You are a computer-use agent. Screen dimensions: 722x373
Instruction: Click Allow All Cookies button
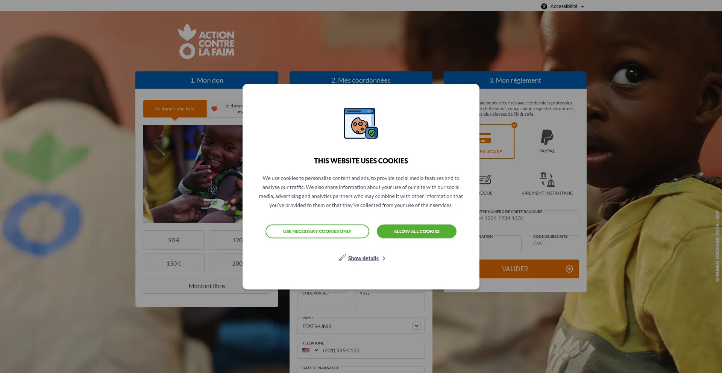point(416,231)
